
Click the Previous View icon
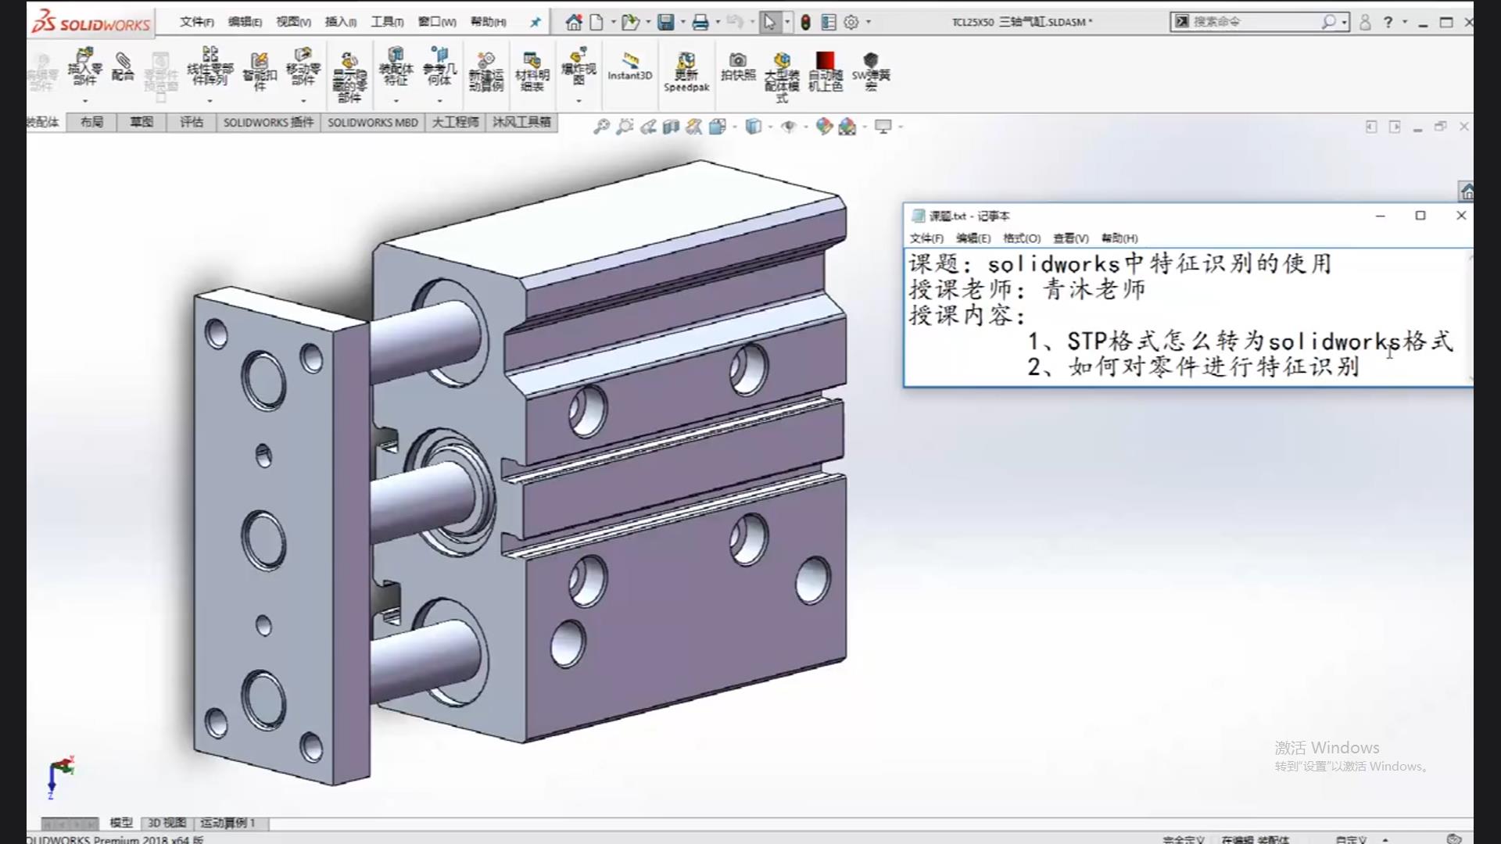click(x=648, y=127)
